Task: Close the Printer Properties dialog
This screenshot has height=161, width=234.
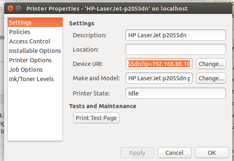Action: (10, 9)
